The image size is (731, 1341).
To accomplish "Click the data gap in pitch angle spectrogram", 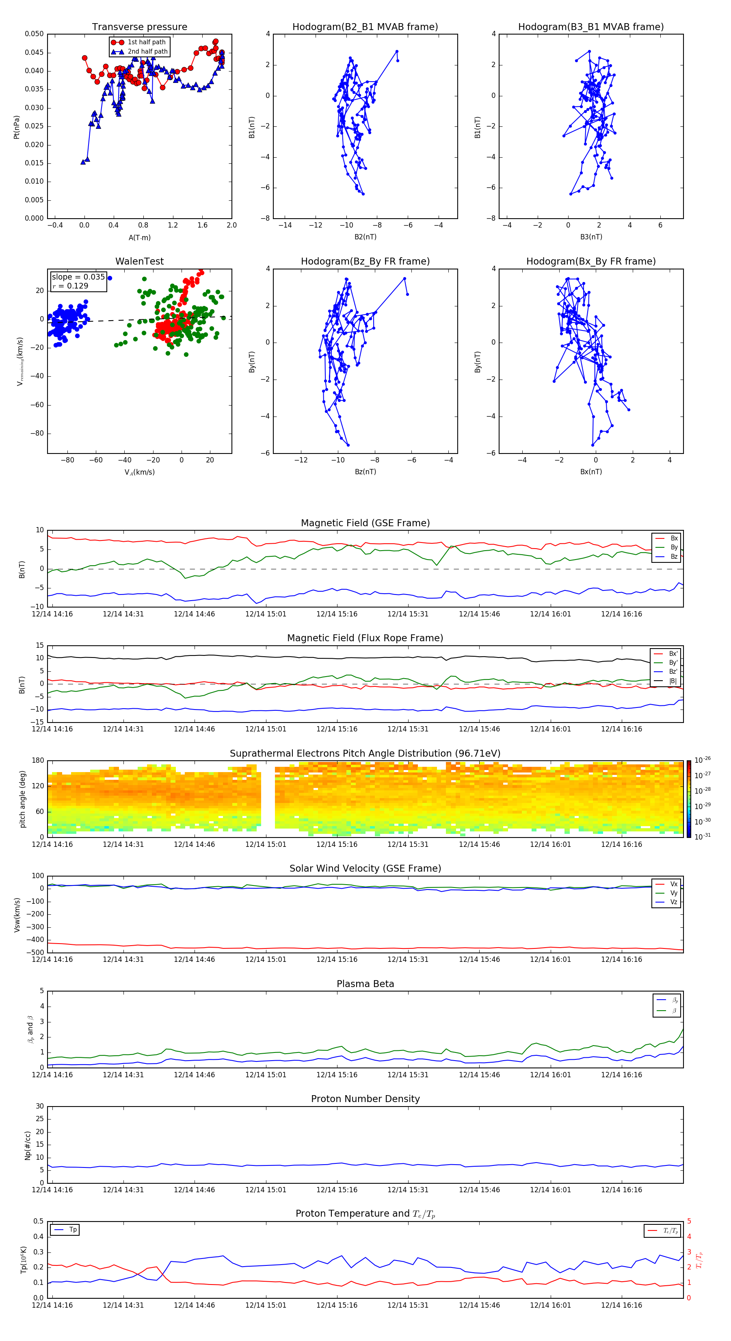I will [x=268, y=799].
